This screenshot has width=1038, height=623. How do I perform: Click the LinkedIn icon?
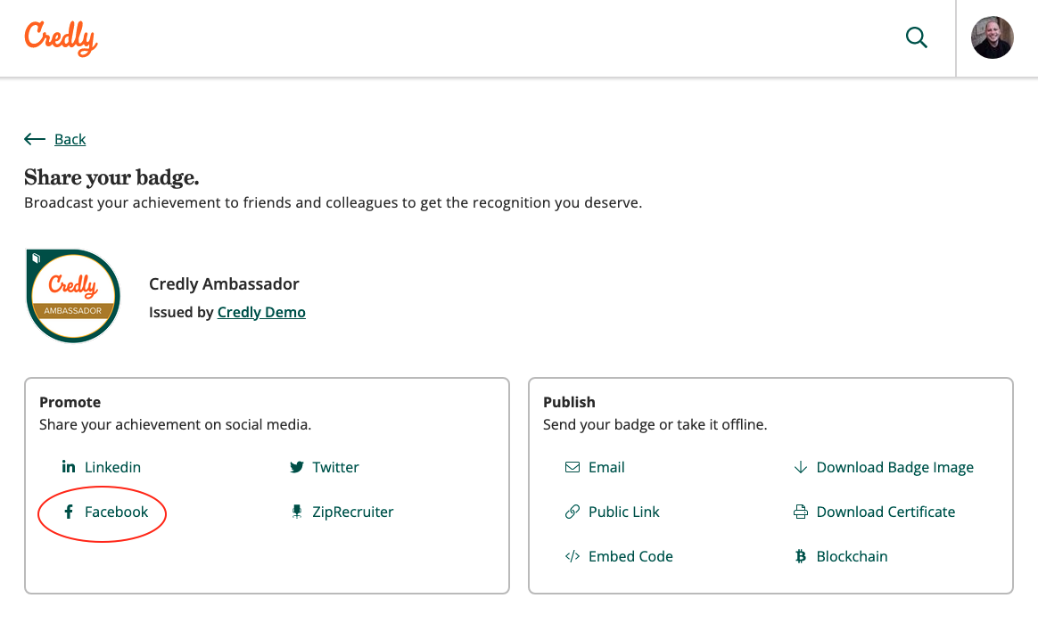coord(68,467)
